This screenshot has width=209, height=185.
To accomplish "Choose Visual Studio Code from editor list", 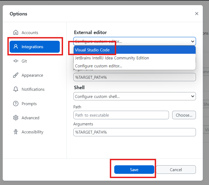I will point(135,50).
